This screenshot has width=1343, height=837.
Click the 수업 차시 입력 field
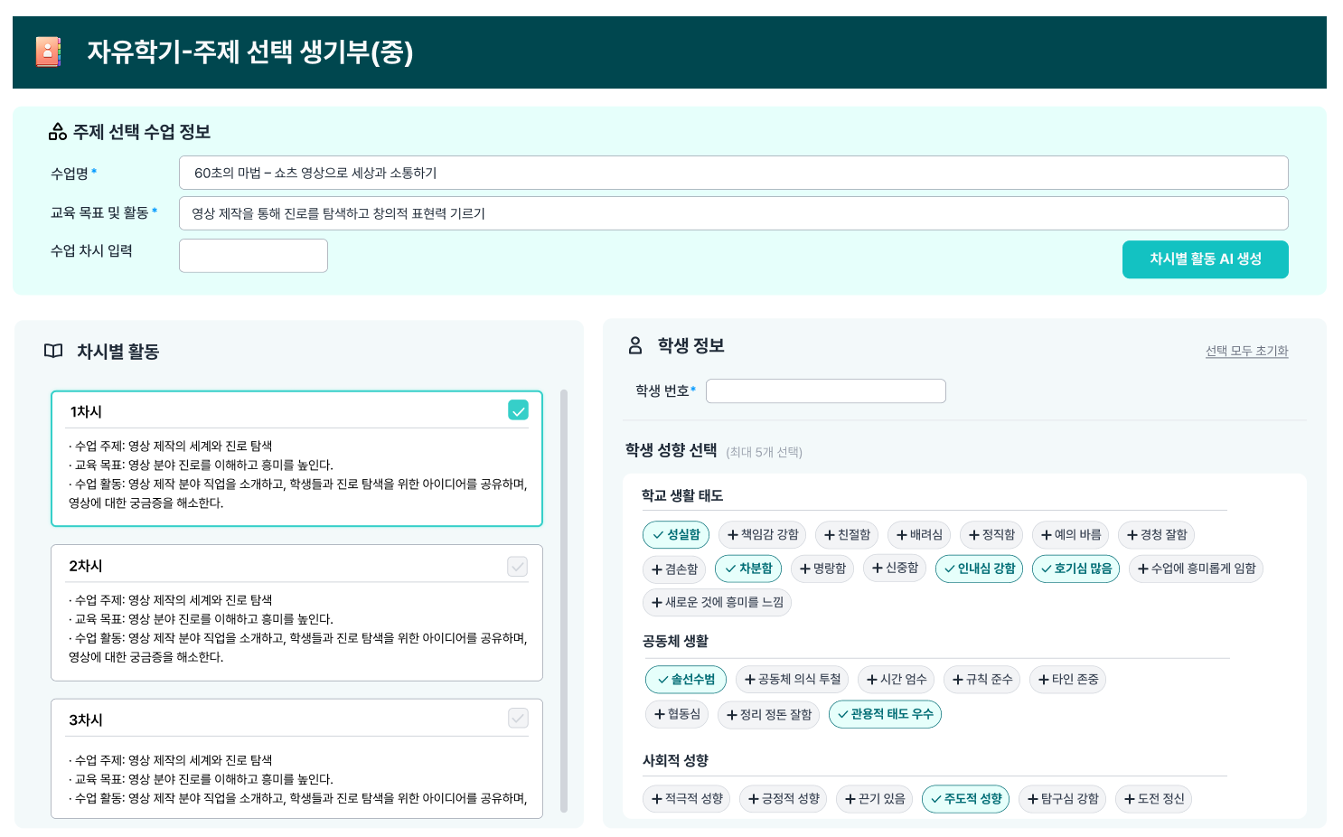click(253, 256)
